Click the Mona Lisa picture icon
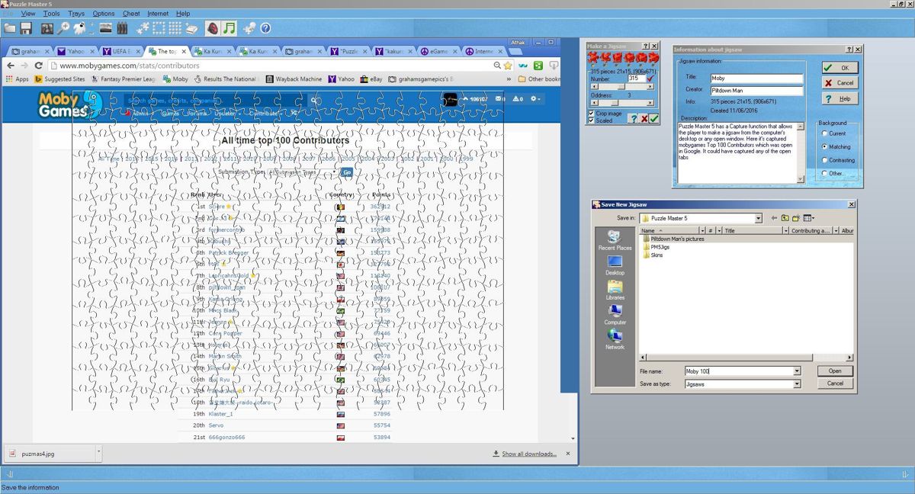The image size is (915, 494). tap(47, 28)
